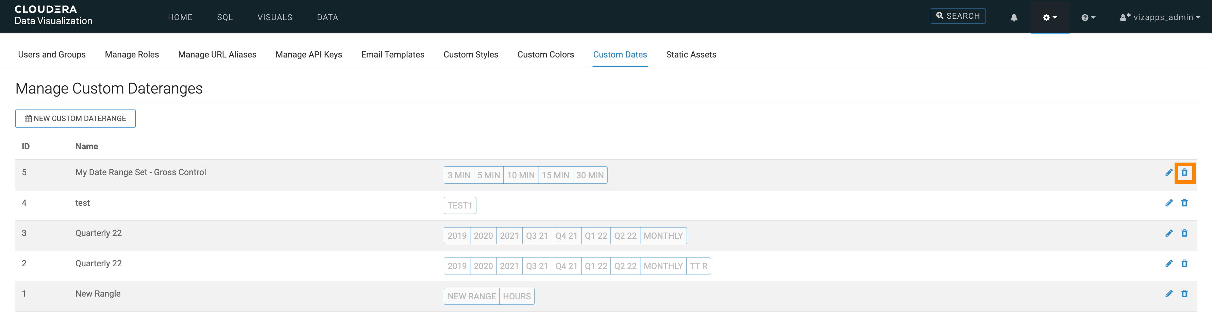Screen dimensions: 1212x334
Task: Delete Quarterly 22 daterange with ID 2
Action: (1184, 264)
